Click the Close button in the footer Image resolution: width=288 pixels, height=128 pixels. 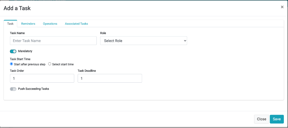(261, 119)
